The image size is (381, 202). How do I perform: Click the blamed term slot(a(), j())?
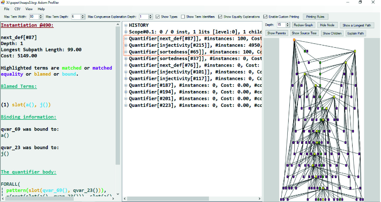point(31,105)
